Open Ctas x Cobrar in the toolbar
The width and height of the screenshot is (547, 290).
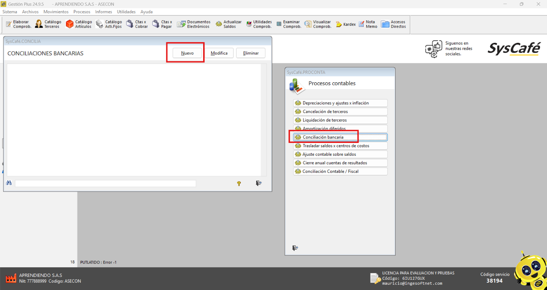(x=137, y=24)
